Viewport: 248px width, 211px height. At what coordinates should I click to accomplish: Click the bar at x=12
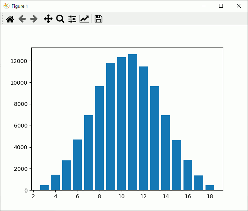143,128
